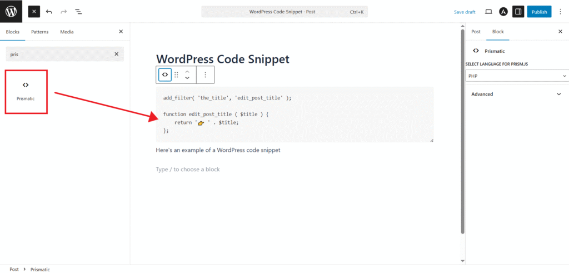Click the 'Type / to choose a block' placeholder
Viewport: 569px width, 273px height.
click(188, 169)
